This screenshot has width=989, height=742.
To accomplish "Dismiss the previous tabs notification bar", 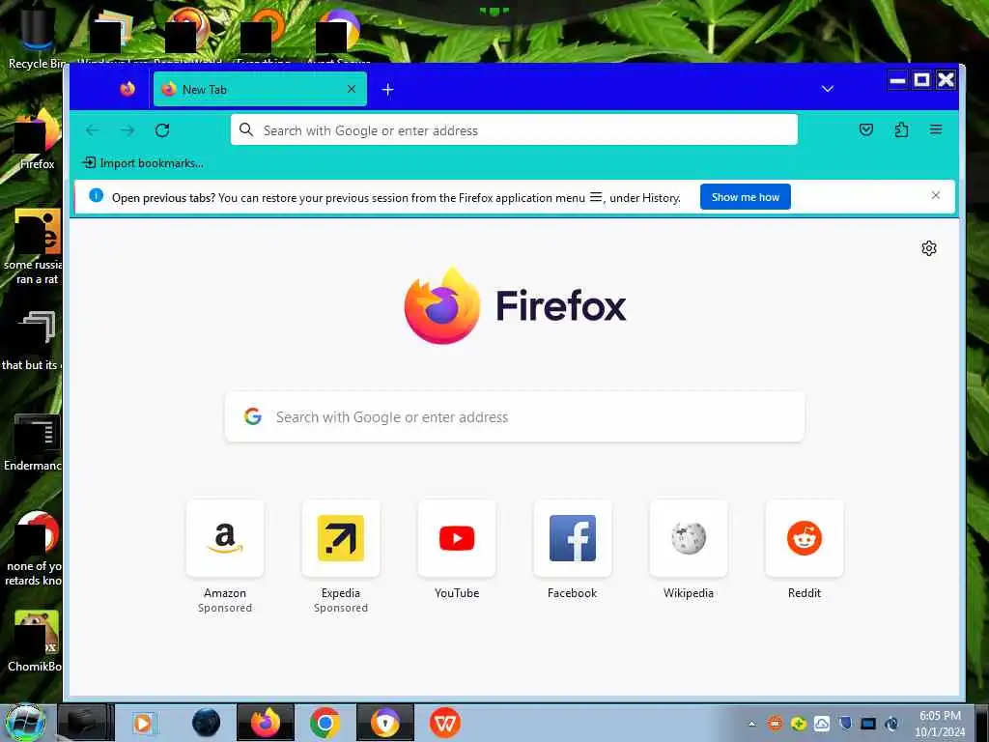I will 935,195.
